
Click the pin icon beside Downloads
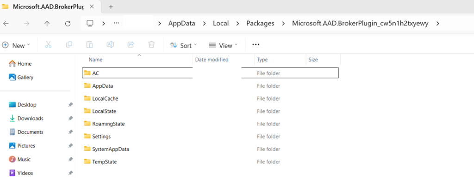pyautogui.click(x=70, y=118)
